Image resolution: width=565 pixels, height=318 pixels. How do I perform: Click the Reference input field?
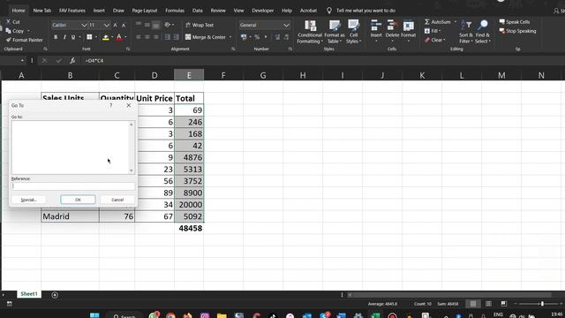tap(73, 186)
